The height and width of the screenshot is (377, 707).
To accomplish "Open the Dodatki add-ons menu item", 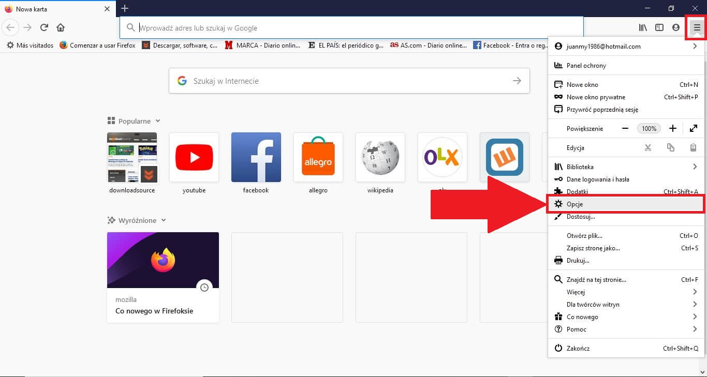I will click(626, 191).
